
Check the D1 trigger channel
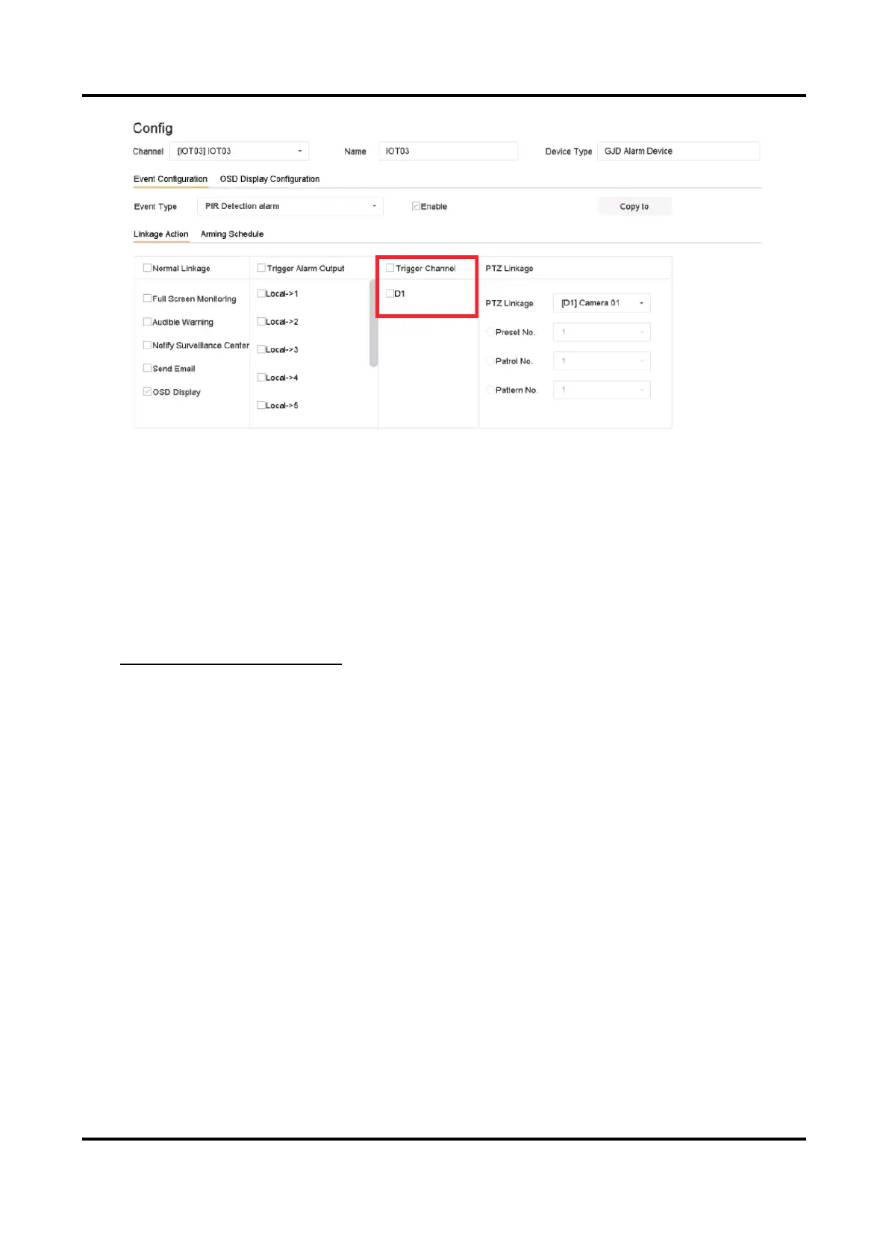(390, 293)
